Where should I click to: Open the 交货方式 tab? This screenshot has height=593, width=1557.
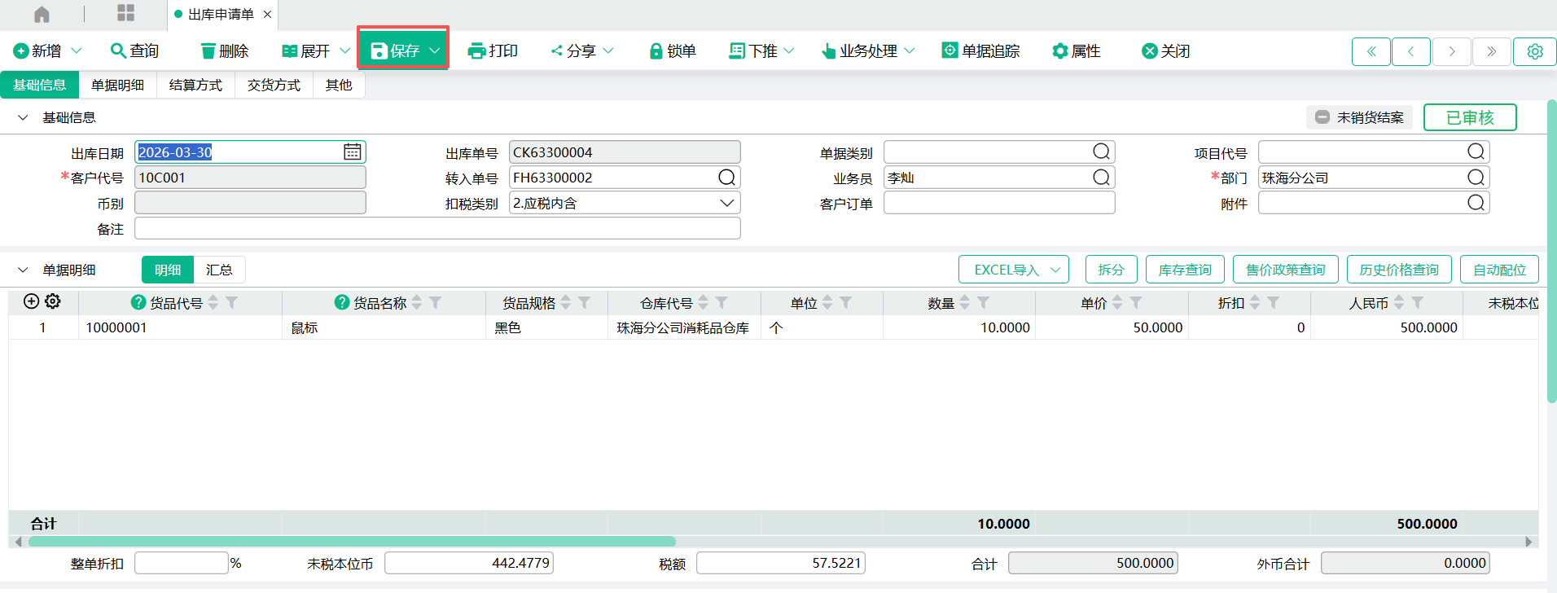pyautogui.click(x=274, y=85)
